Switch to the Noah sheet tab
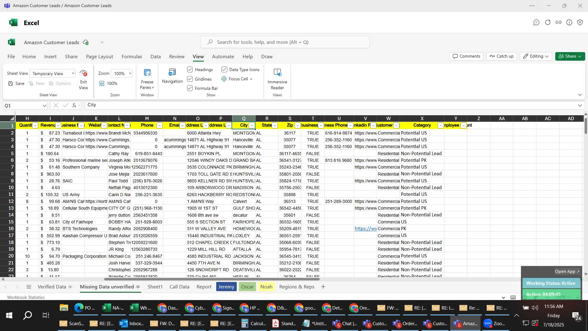The width and height of the screenshot is (588, 331). click(x=266, y=287)
